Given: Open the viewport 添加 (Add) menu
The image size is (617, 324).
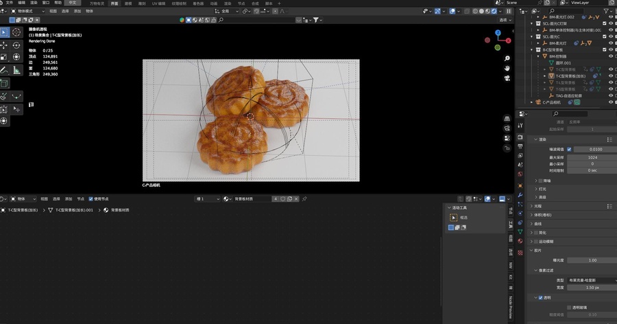Looking at the screenshot, I should click(77, 12).
